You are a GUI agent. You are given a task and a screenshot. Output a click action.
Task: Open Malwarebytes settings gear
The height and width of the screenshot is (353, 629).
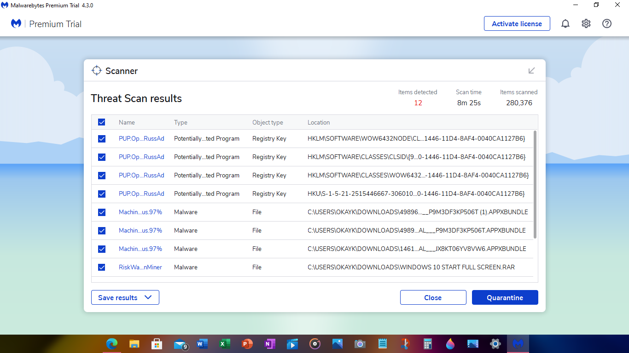586,24
